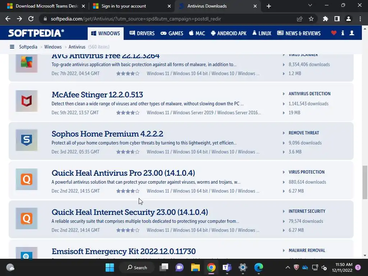Click the MALWARE REMOVAL tag

(307, 250)
